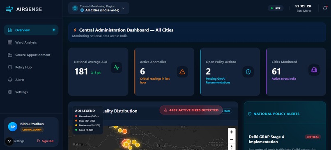Click the Policy Hub shield icon
Image resolution: width=331 pixels, height=150 pixels.
click(10, 67)
